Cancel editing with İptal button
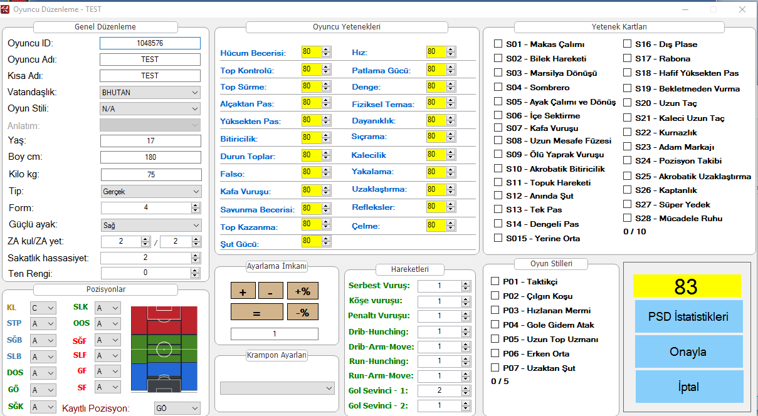Image resolution: width=758 pixels, height=416 pixels. [x=688, y=387]
